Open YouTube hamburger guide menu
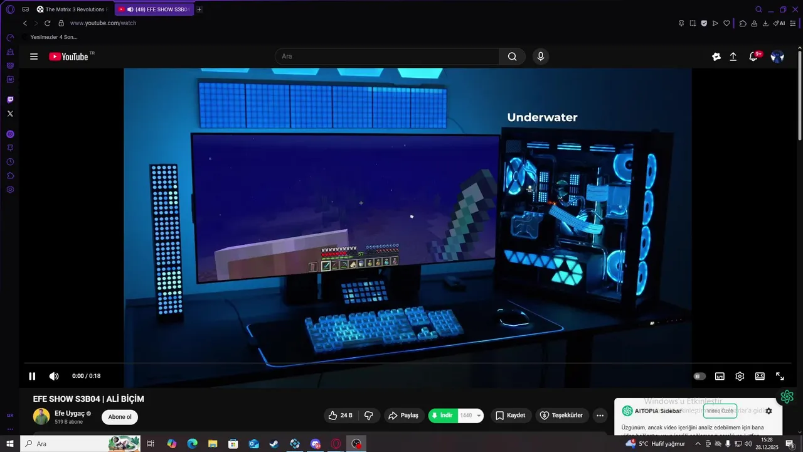Screen dimensions: 803x452 (x=34, y=56)
